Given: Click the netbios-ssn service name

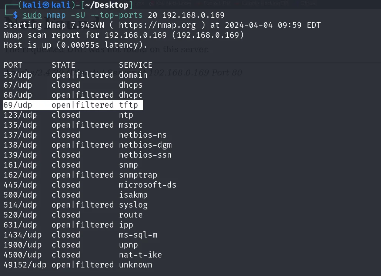Looking at the screenshot, I should click(x=145, y=155).
